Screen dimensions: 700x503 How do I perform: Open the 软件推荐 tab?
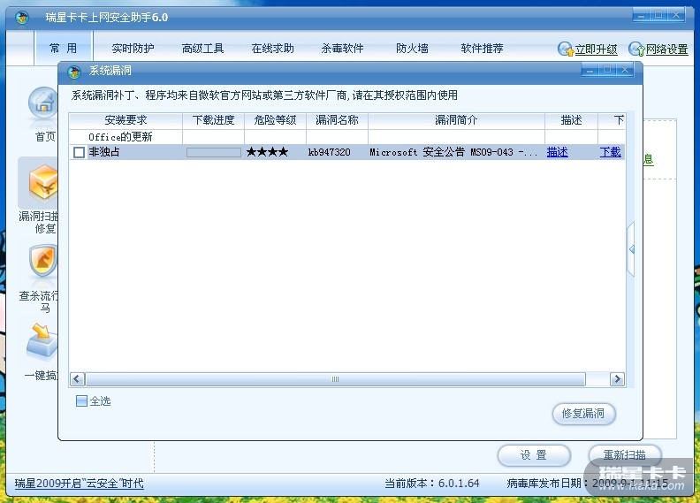click(x=483, y=49)
